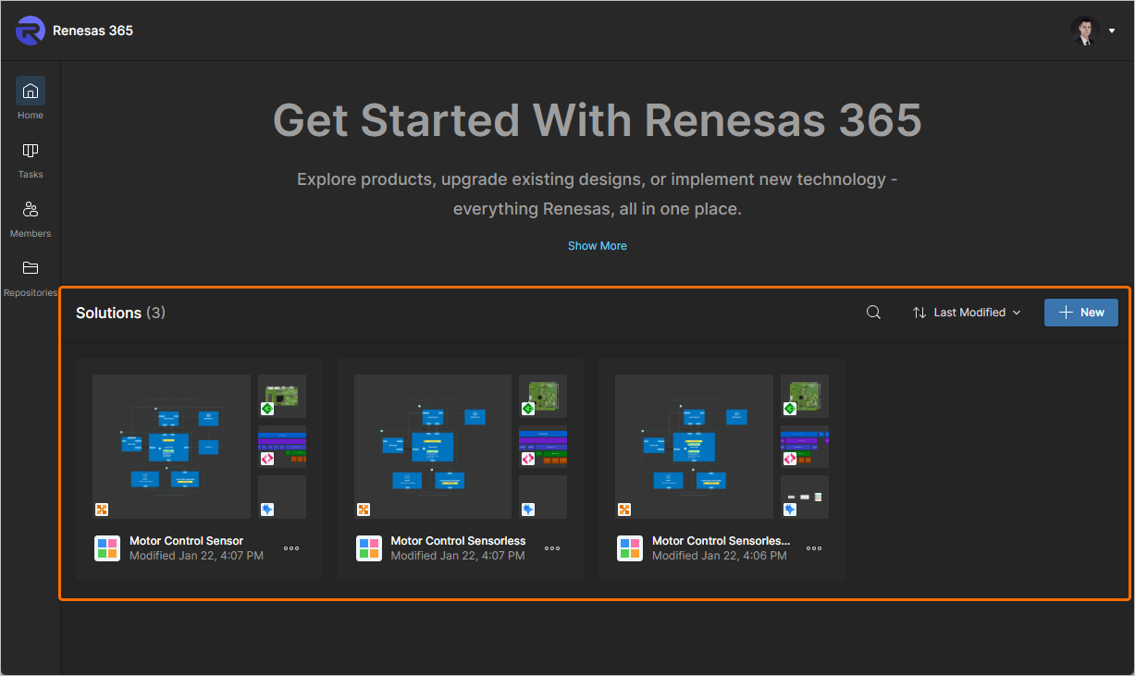Click the Renesas 365 title text
The image size is (1135, 676).
(x=93, y=31)
